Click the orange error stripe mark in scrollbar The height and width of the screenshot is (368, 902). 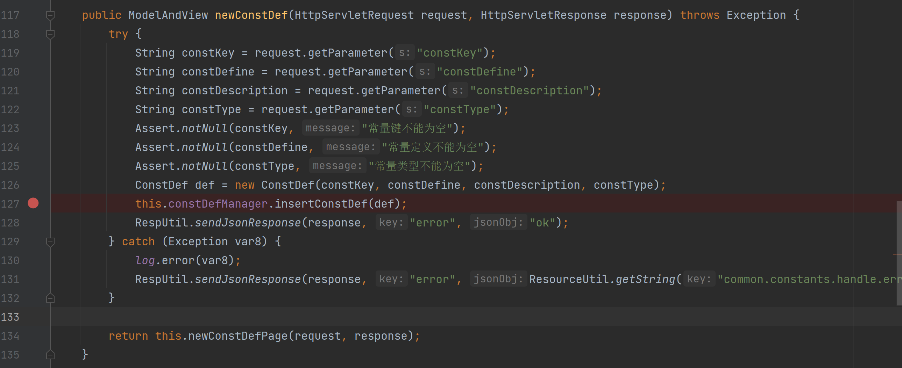(x=897, y=254)
